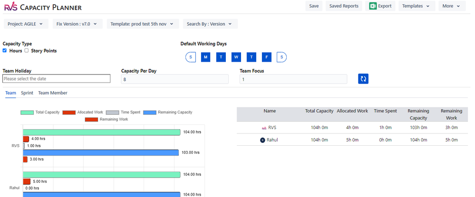Toggle Total Capacity legend swatch
The width and height of the screenshot is (475, 197).
point(27,113)
